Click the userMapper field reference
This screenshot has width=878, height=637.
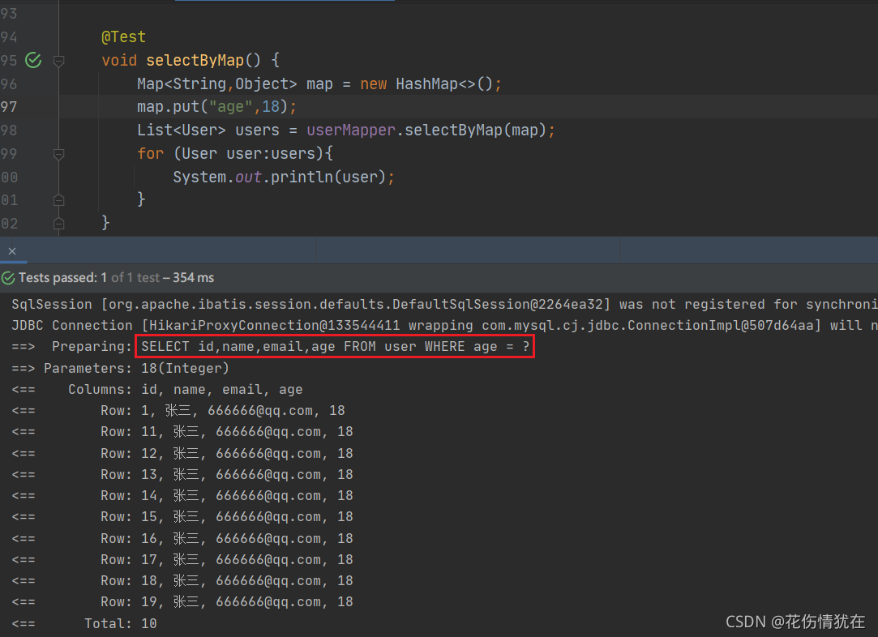(x=351, y=130)
